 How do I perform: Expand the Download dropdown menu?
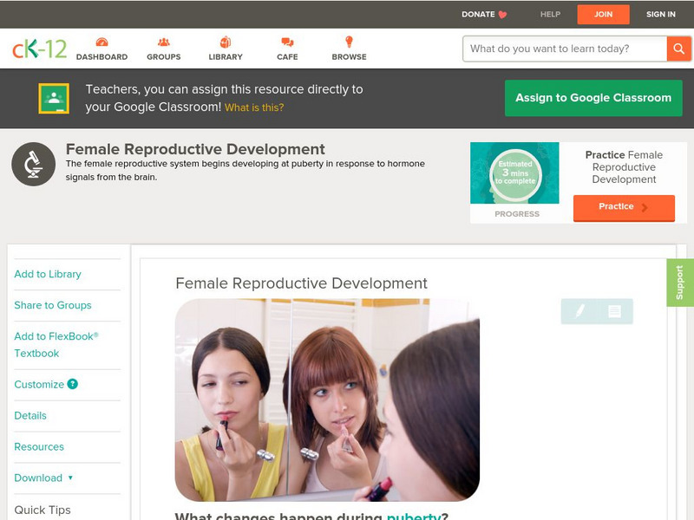tap(43, 478)
